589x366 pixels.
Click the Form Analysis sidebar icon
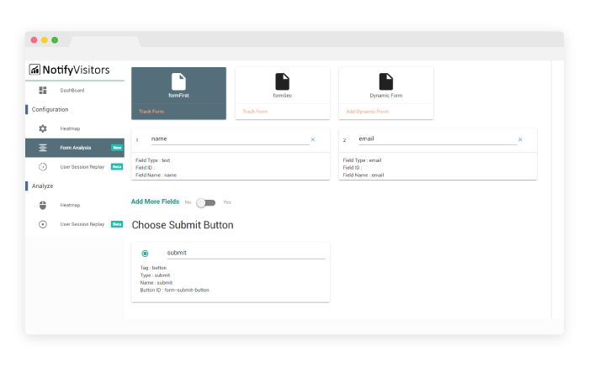[x=43, y=148]
